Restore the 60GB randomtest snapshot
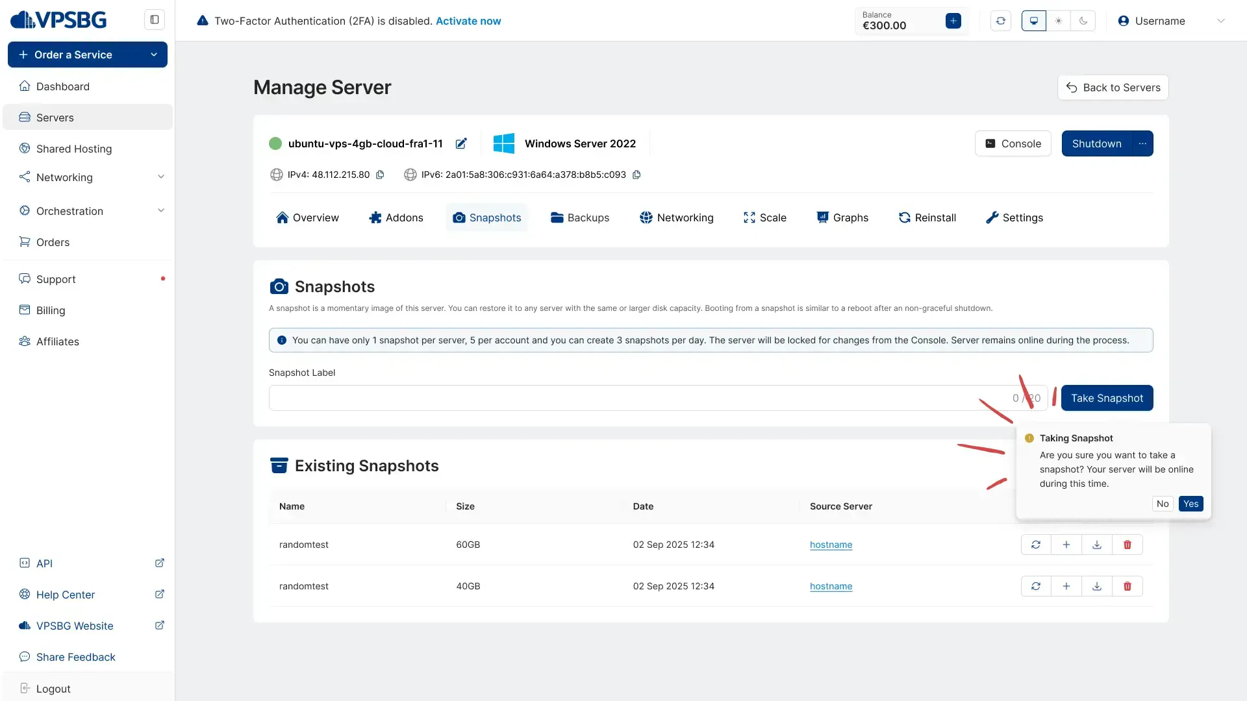 pos(1035,545)
